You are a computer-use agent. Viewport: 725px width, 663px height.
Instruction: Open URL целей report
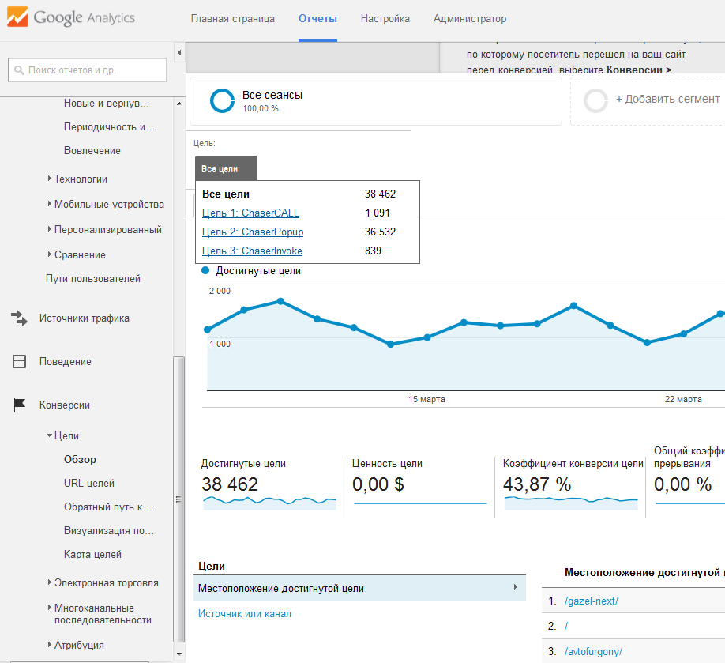point(88,484)
